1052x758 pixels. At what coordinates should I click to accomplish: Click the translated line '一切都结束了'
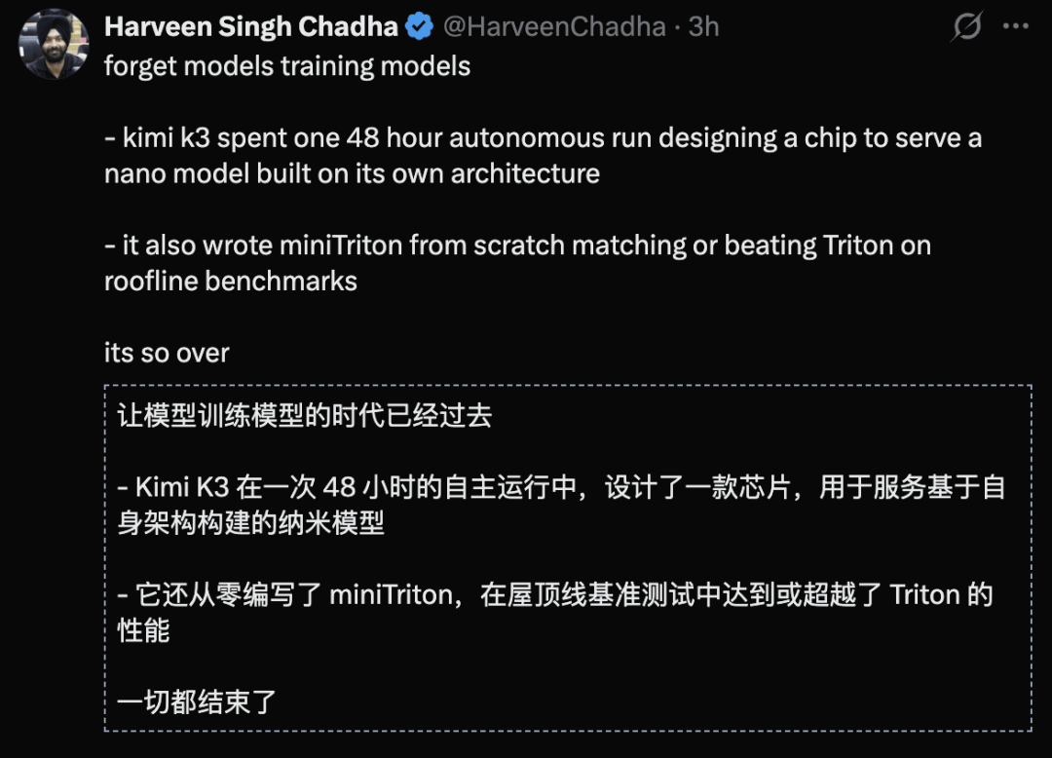[x=197, y=702]
